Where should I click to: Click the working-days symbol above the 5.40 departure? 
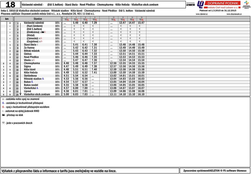click(75, 20)
